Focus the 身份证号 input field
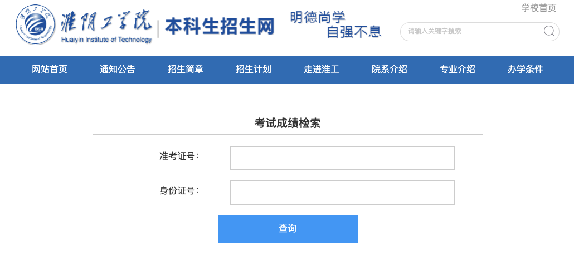Image resolution: width=574 pixels, height=265 pixels. point(342,193)
